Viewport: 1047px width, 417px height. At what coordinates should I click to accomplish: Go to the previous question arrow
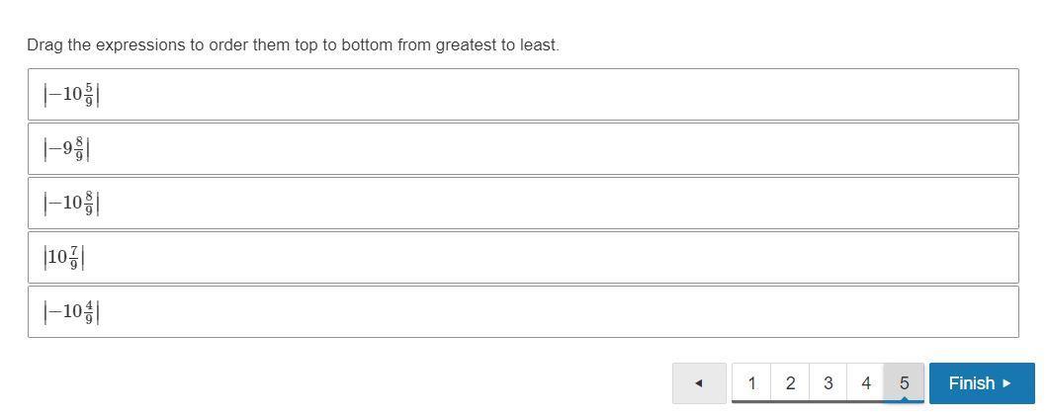coord(698,383)
